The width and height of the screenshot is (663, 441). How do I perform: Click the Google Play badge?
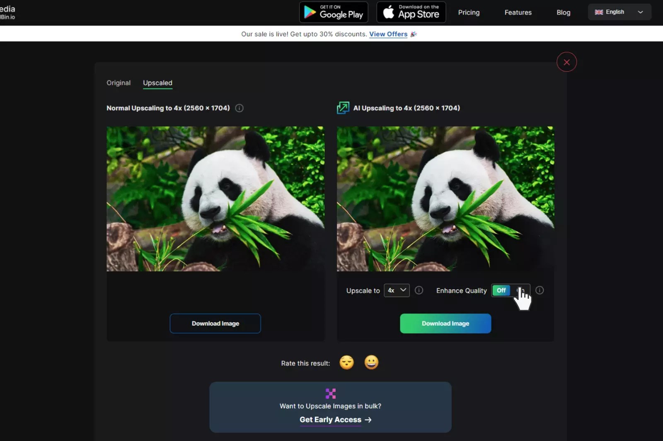(x=334, y=12)
